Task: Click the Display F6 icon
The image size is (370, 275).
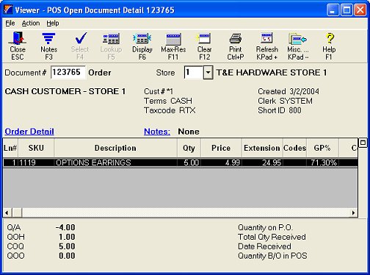Action: [142, 46]
